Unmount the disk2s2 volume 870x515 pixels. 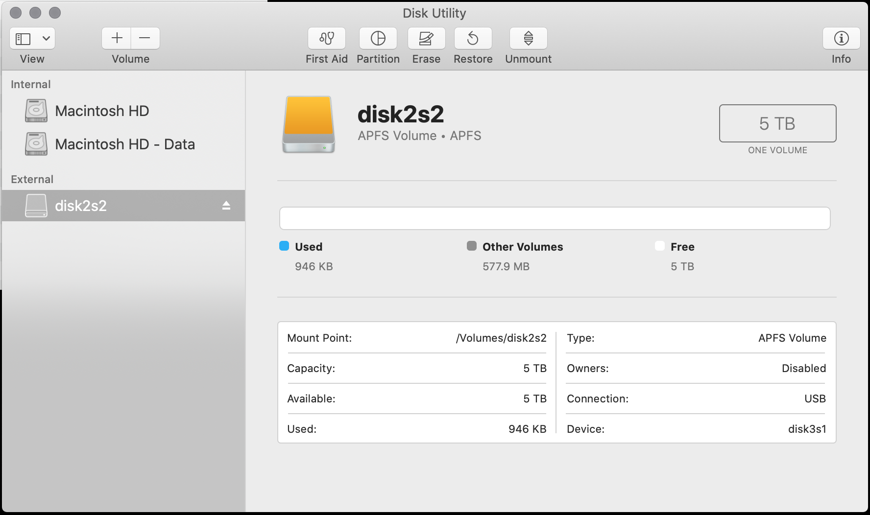(x=528, y=38)
